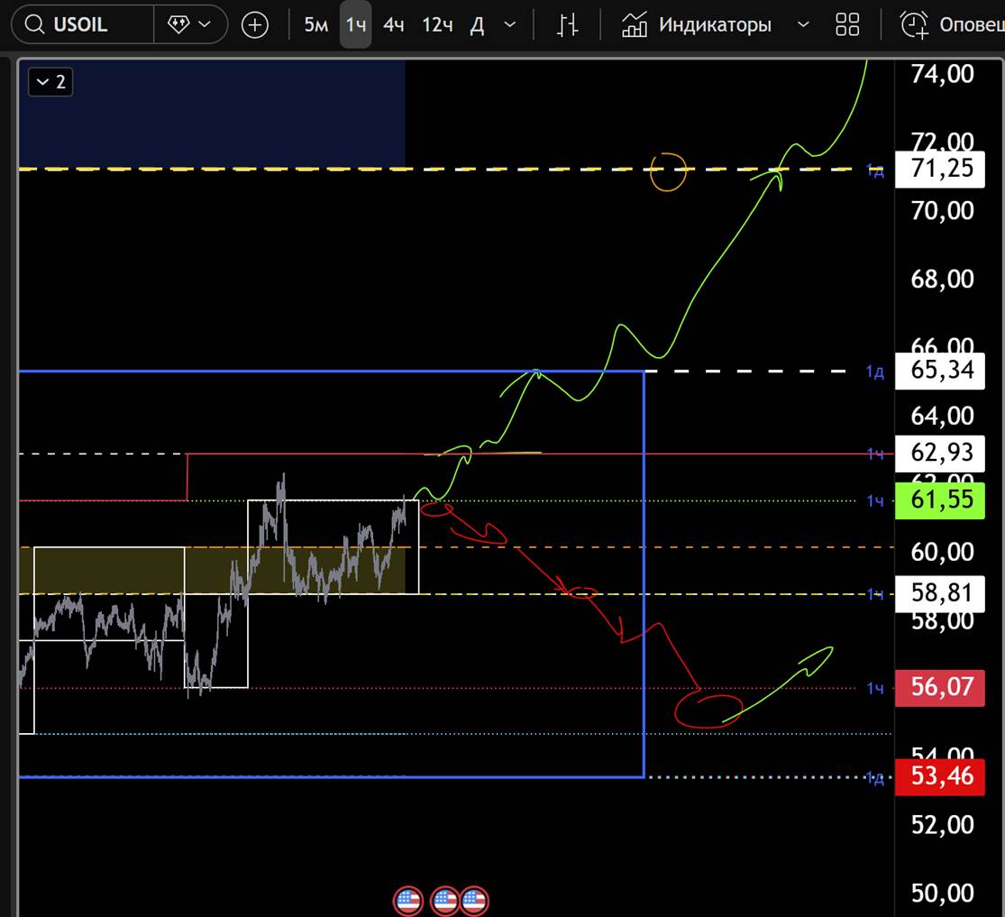Open the diamond icon dropdown next to USOIL
Image resolution: width=1005 pixels, height=917 pixels.
click(x=190, y=24)
